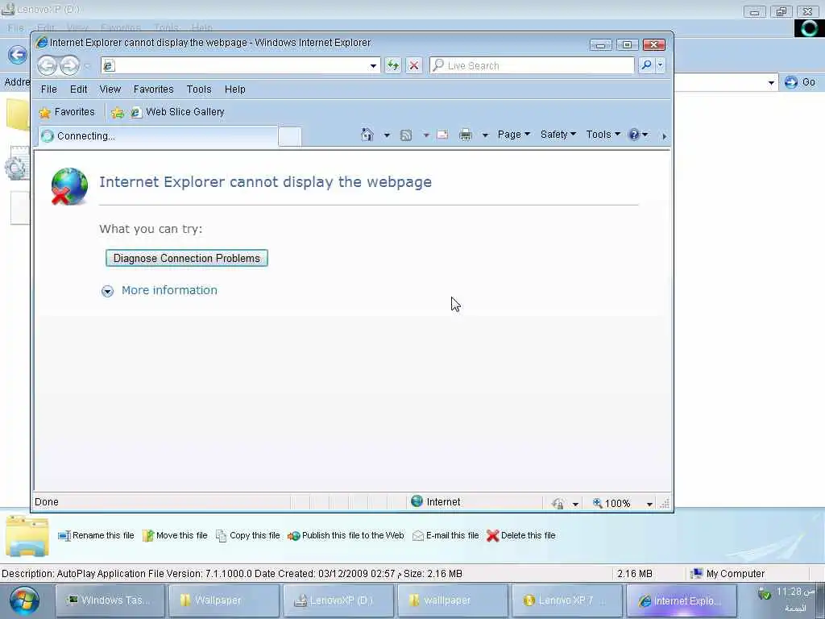825x619 pixels.
Task: Click the Internet Explorer taskbar button
Action: coord(681,600)
